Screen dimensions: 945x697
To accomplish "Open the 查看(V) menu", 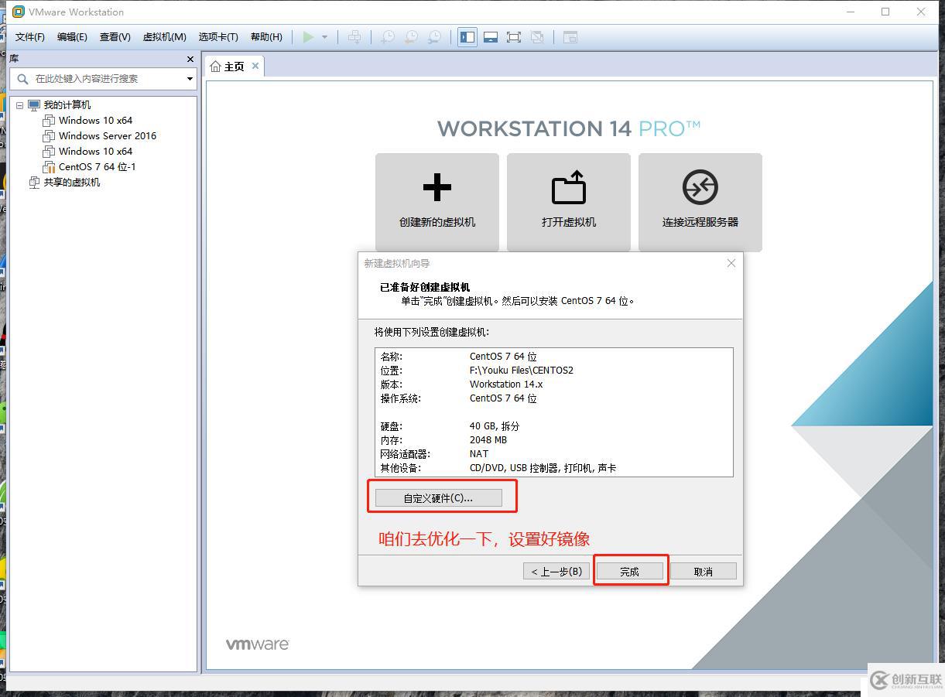I will click(x=115, y=37).
